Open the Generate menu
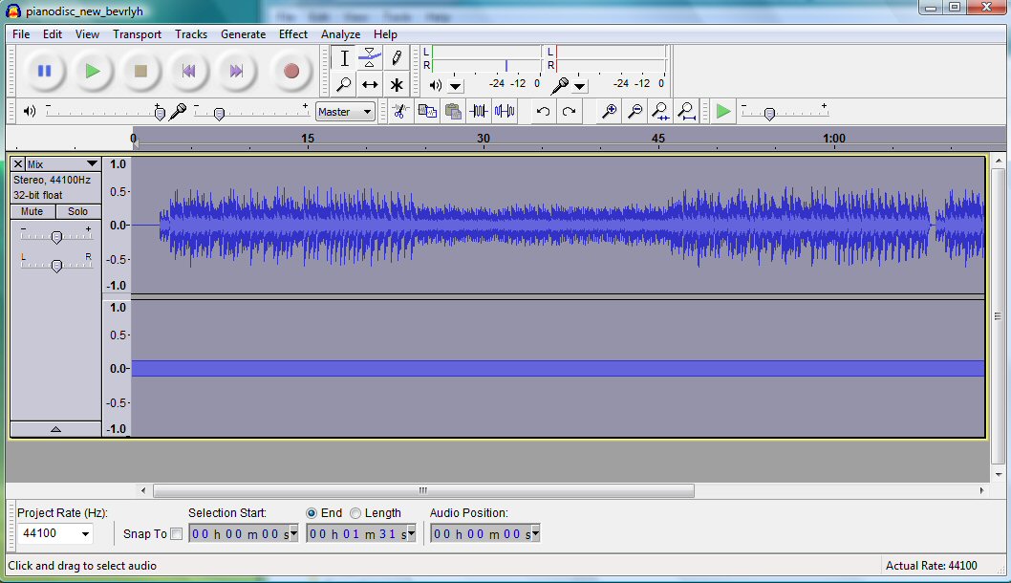The height and width of the screenshot is (583, 1011). (x=243, y=34)
